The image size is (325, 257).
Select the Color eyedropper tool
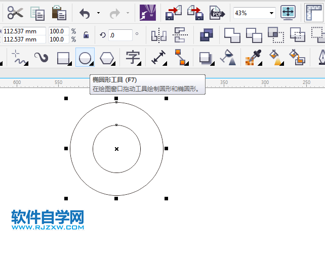click(x=254, y=58)
